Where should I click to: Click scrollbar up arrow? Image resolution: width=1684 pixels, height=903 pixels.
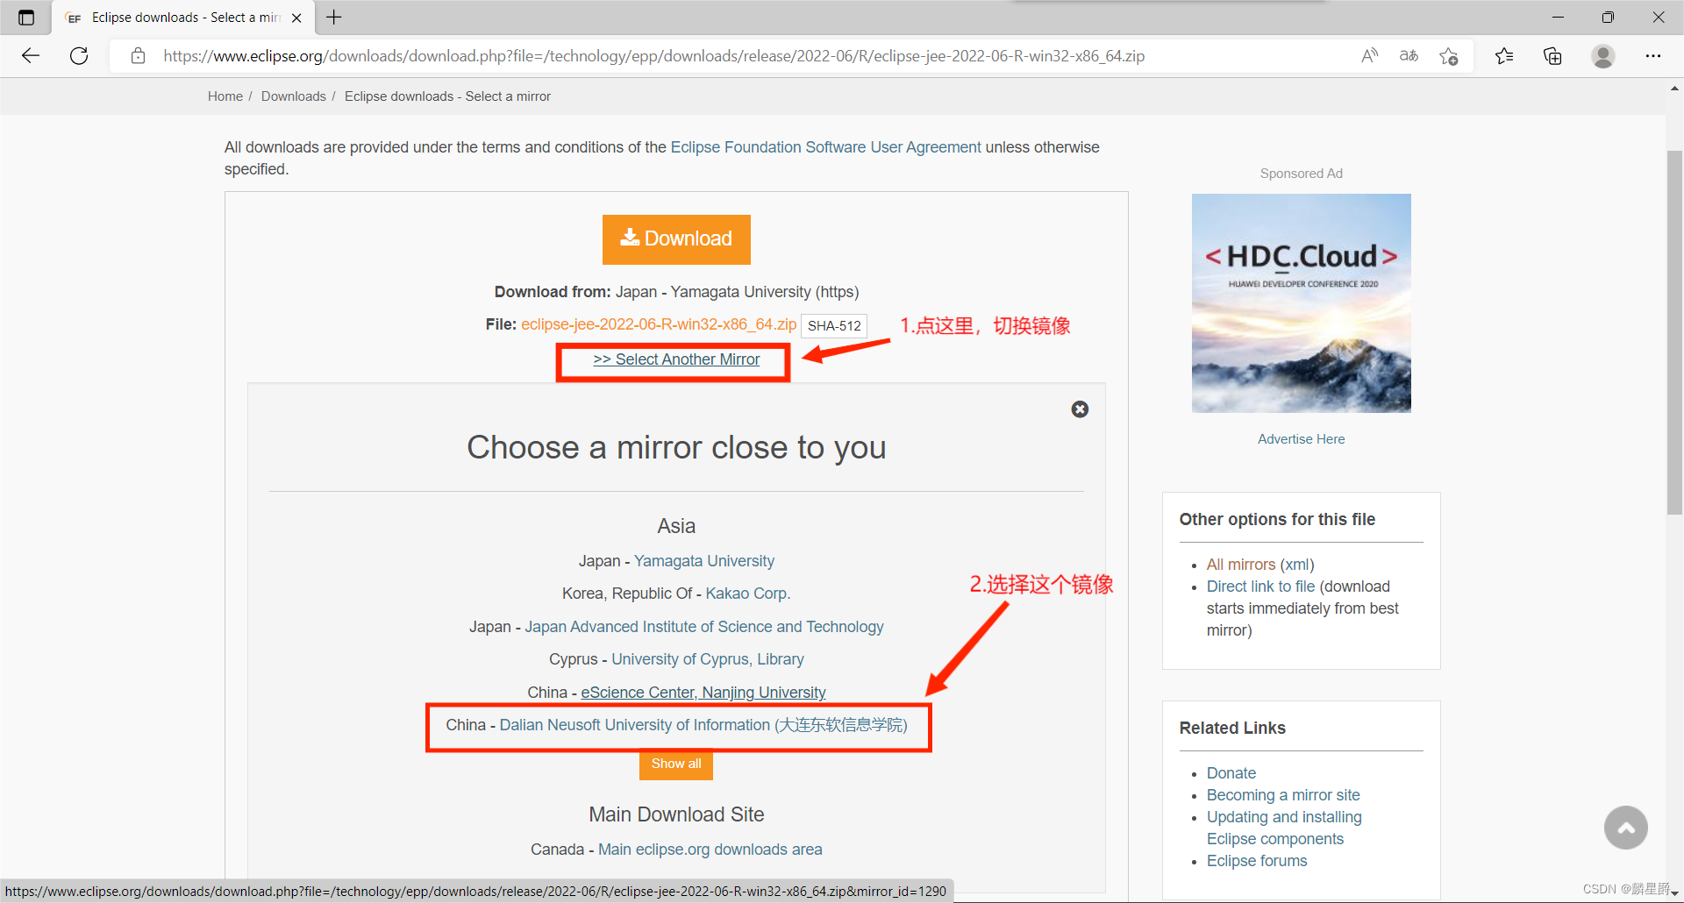1674,89
